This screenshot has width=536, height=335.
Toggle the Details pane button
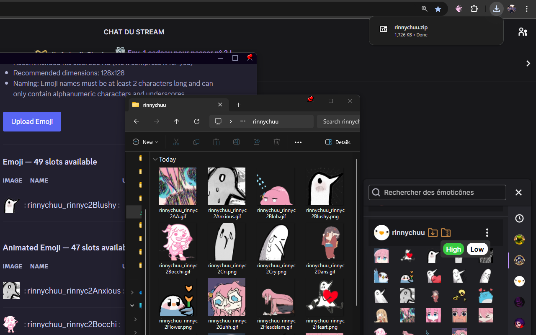pyautogui.click(x=338, y=142)
